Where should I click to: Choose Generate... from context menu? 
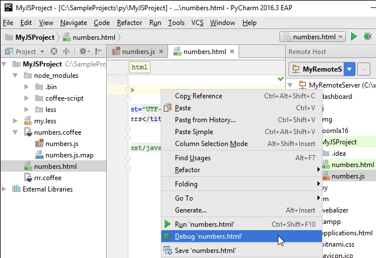pos(241,210)
